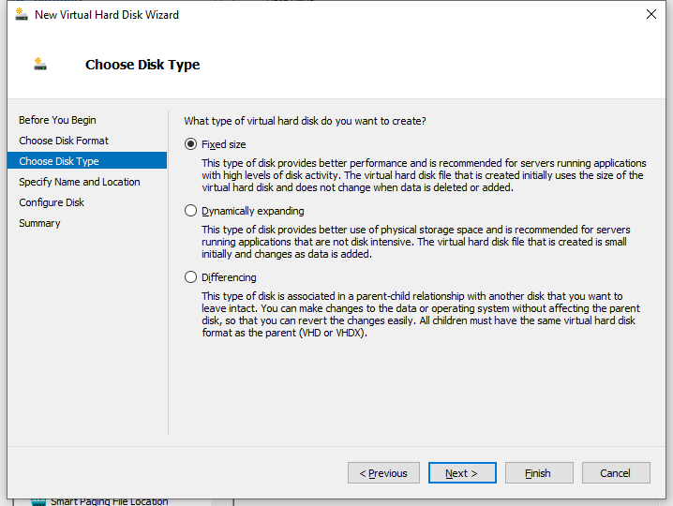673x506 pixels.
Task: Jump to Specify Name and Location
Action: 80,182
